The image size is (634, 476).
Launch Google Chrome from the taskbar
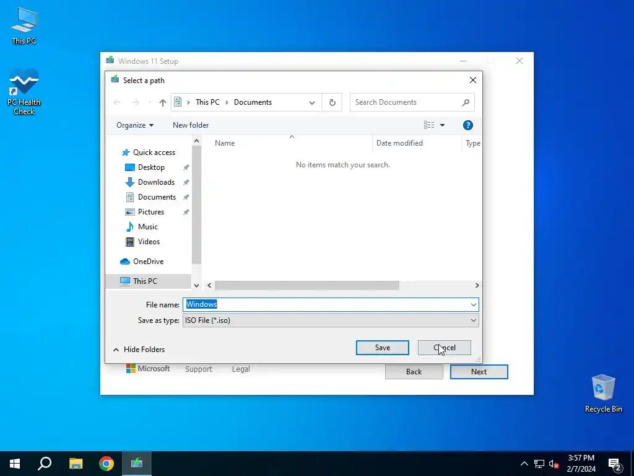pos(106,464)
